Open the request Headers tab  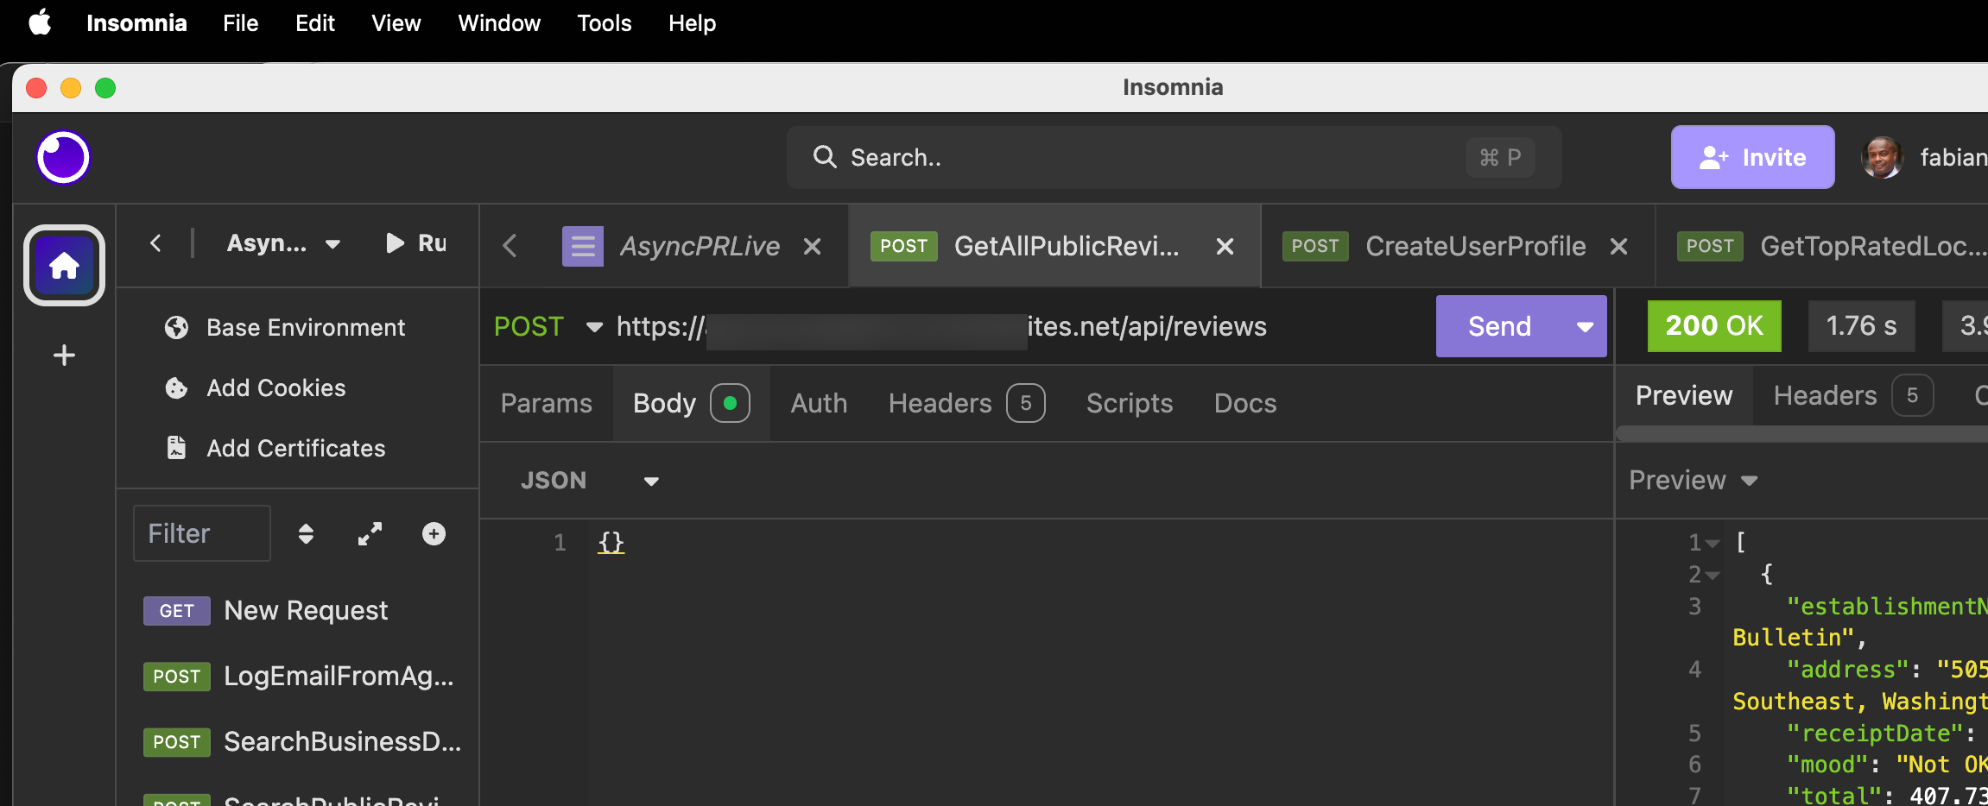pos(966,403)
